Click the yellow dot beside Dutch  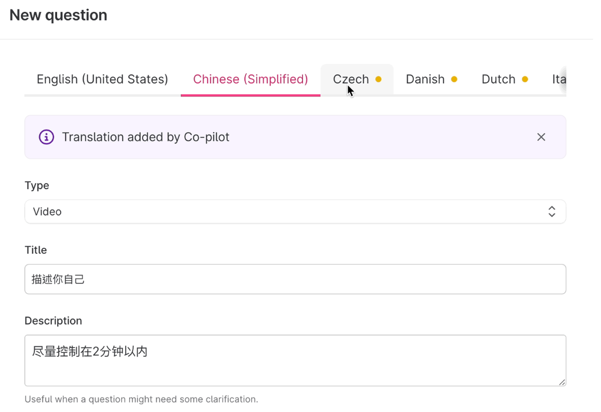(x=525, y=79)
